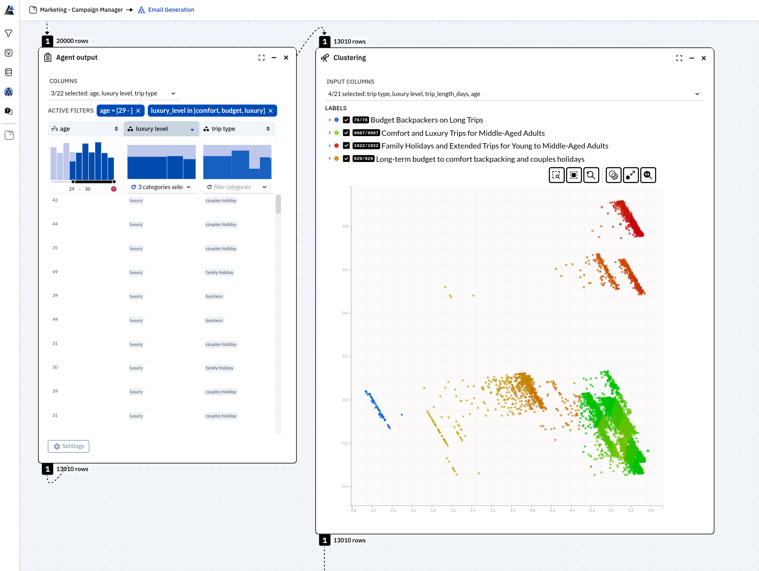Click the Email Generation breadcrumb
The width and height of the screenshot is (759, 571).
(x=171, y=10)
